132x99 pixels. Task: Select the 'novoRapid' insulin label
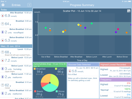[18, 33]
